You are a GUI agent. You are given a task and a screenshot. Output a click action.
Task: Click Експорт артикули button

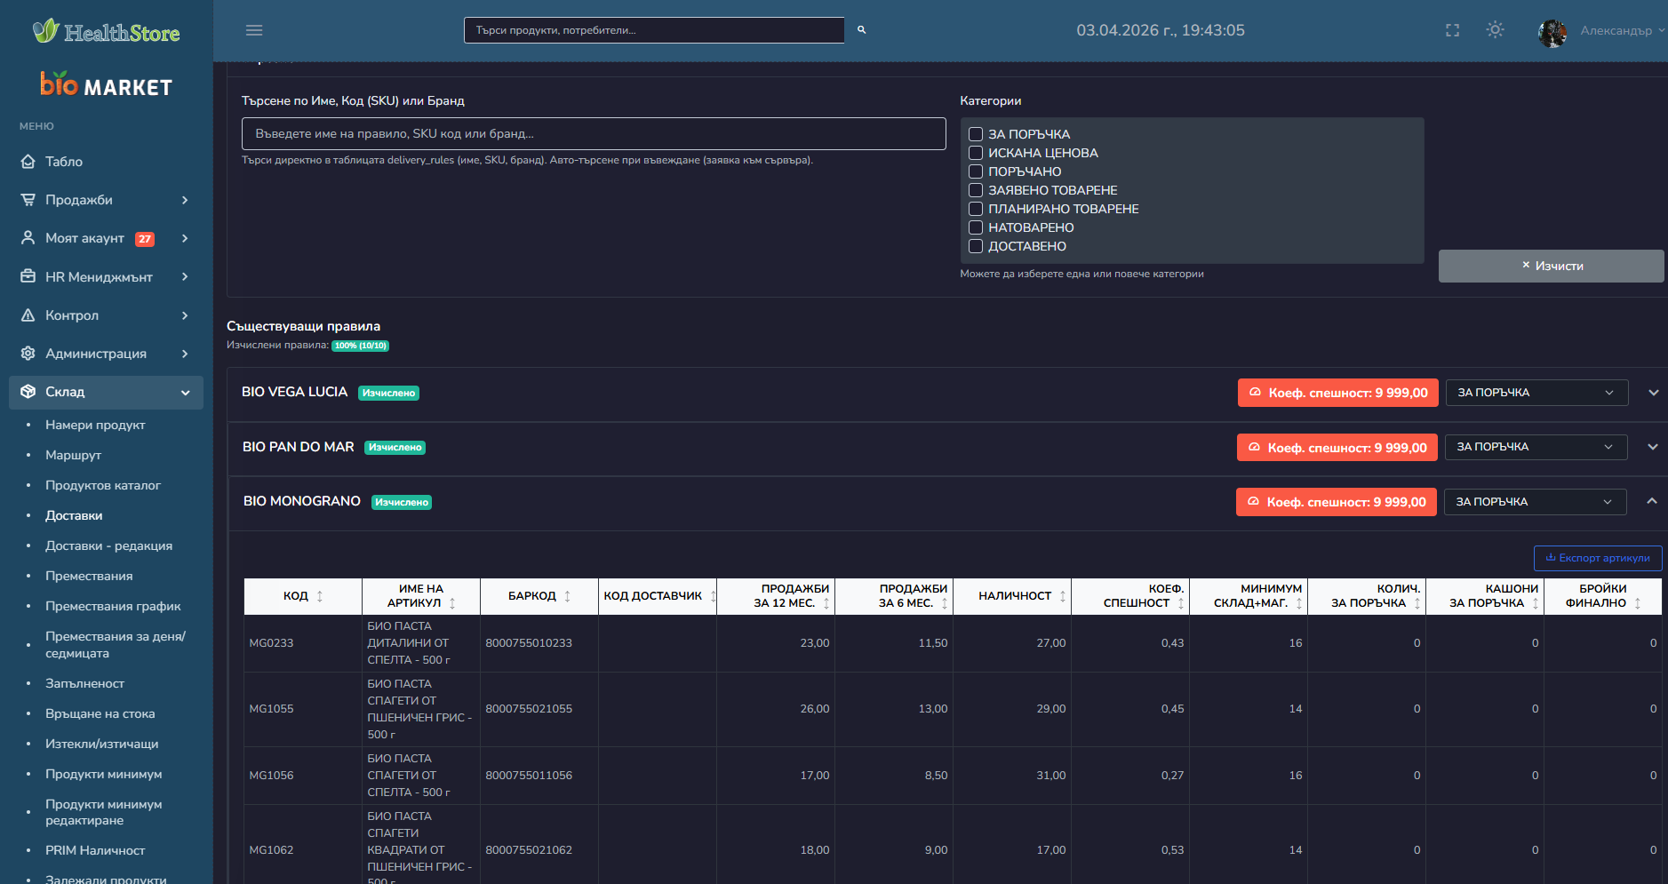click(1598, 558)
